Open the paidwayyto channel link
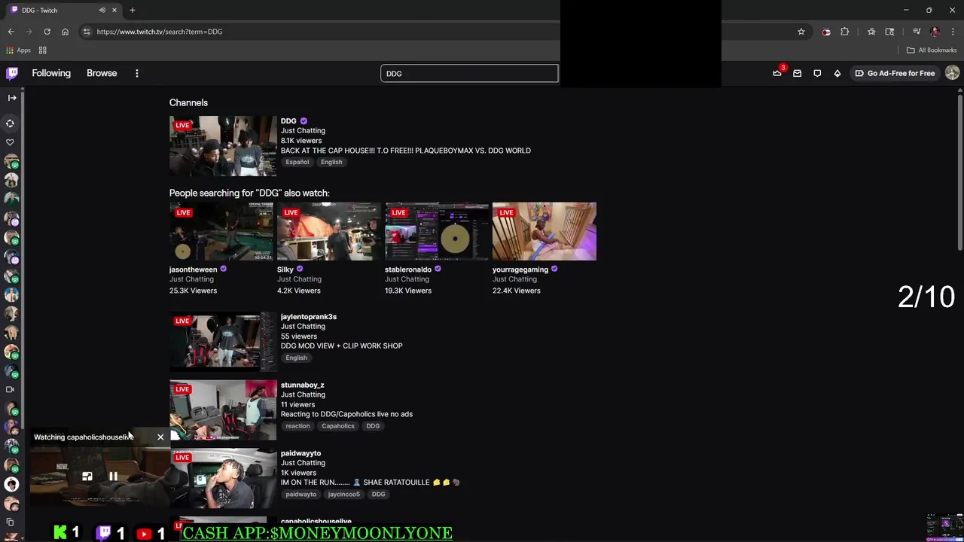This screenshot has width=964, height=542. [300, 453]
